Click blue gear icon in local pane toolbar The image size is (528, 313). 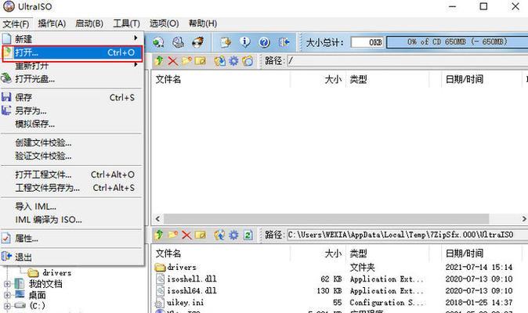[233, 235]
